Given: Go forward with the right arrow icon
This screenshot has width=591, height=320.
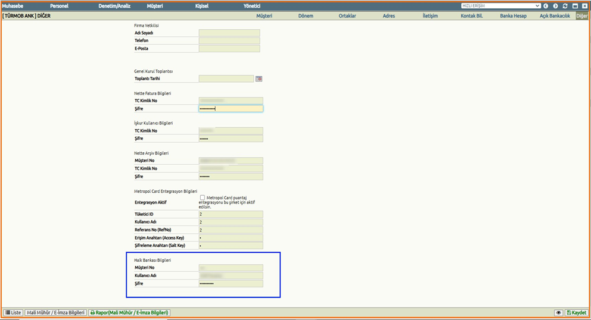Looking at the screenshot, I should click(x=555, y=6).
